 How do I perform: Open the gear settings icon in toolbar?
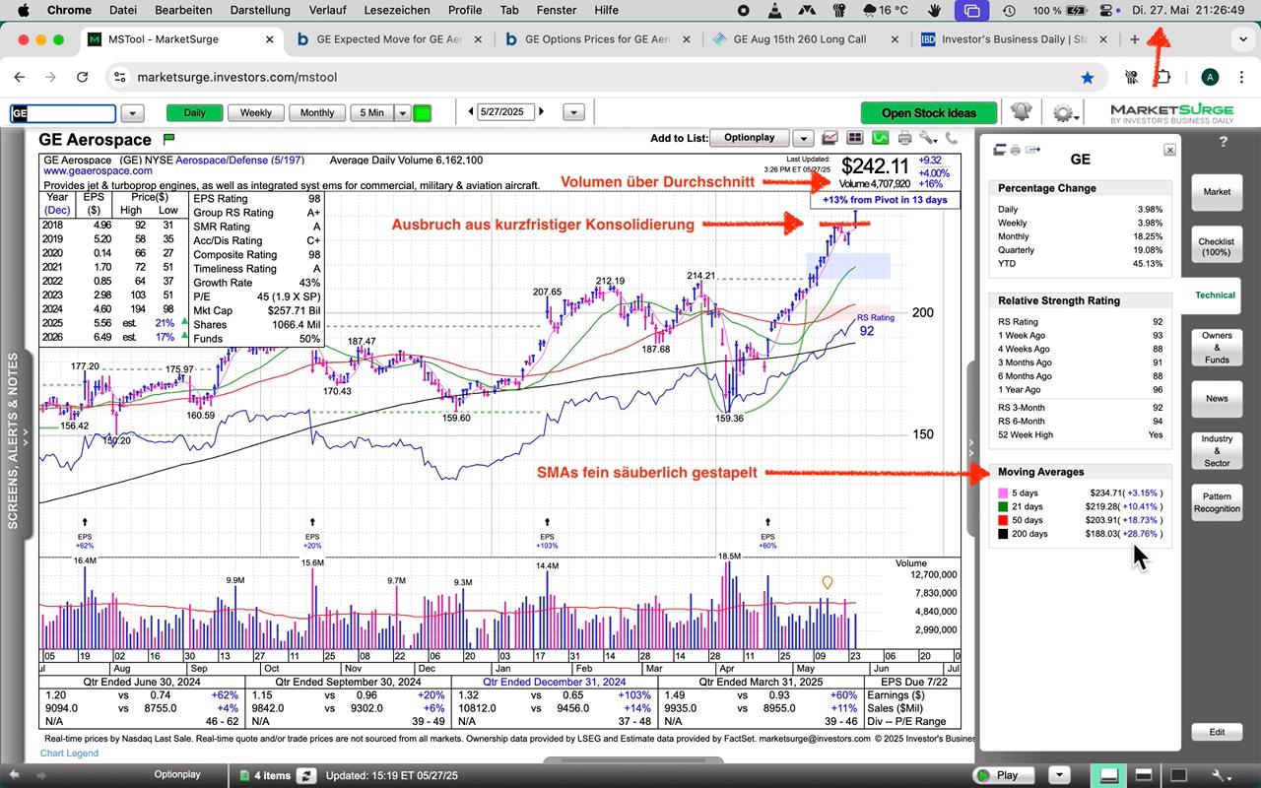[1062, 112]
